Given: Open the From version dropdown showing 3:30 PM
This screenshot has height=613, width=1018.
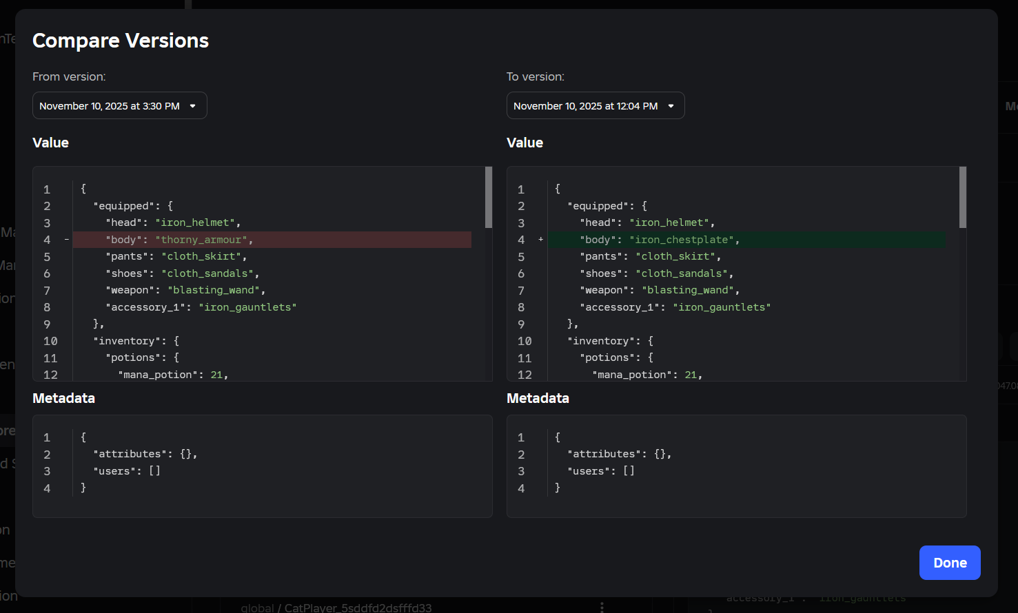Looking at the screenshot, I should click(x=120, y=105).
